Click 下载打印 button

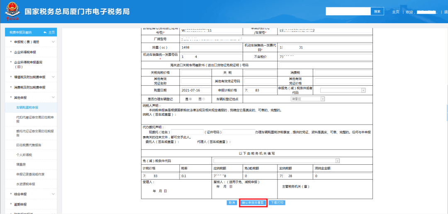coord(277,202)
